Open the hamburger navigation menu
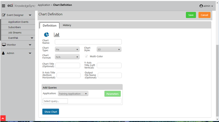The height and width of the screenshot is (122, 219). point(3,6)
